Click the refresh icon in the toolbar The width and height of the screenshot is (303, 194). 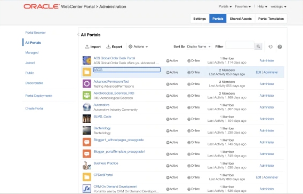coord(270,46)
